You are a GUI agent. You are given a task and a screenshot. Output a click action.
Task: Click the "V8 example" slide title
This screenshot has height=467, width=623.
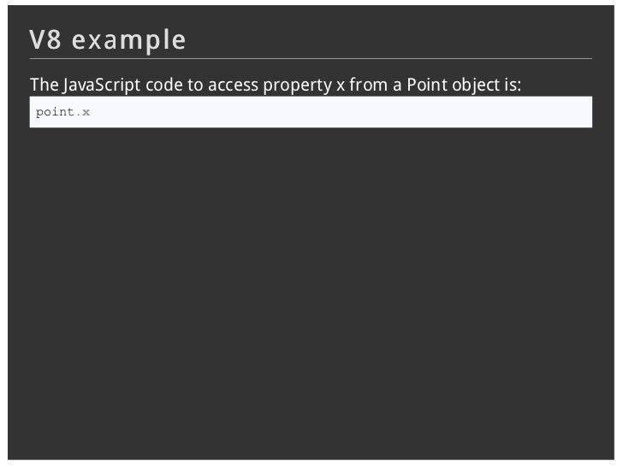[x=107, y=40]
